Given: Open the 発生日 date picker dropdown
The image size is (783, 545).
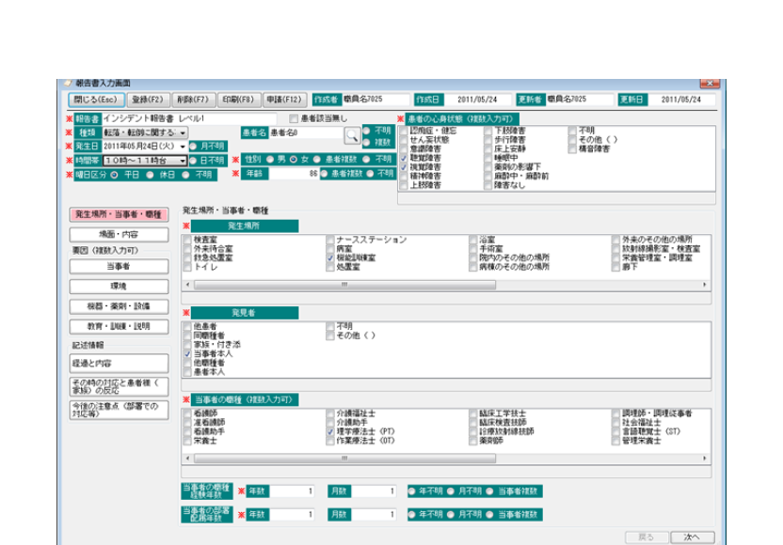Looking at the screenshot, I should pyautogui.click(x=183, y=147).
